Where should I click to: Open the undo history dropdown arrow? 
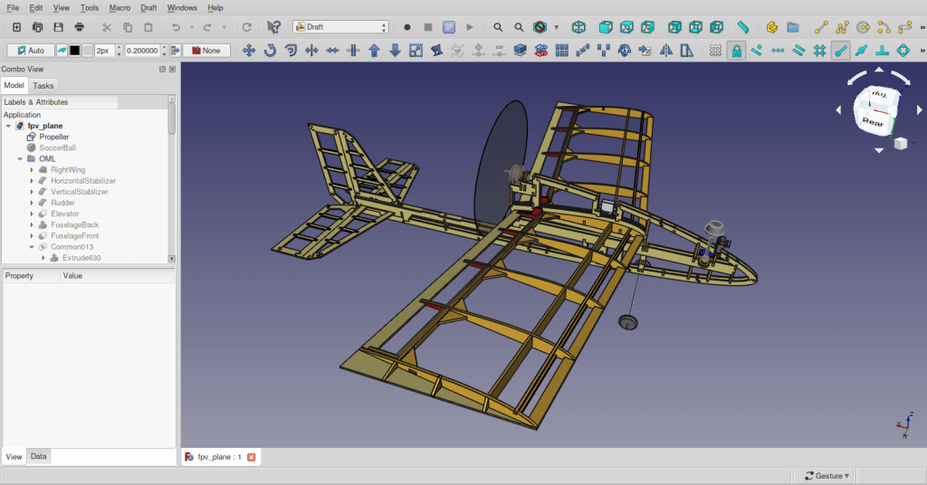pyautogui.click(x=192, y=27)
